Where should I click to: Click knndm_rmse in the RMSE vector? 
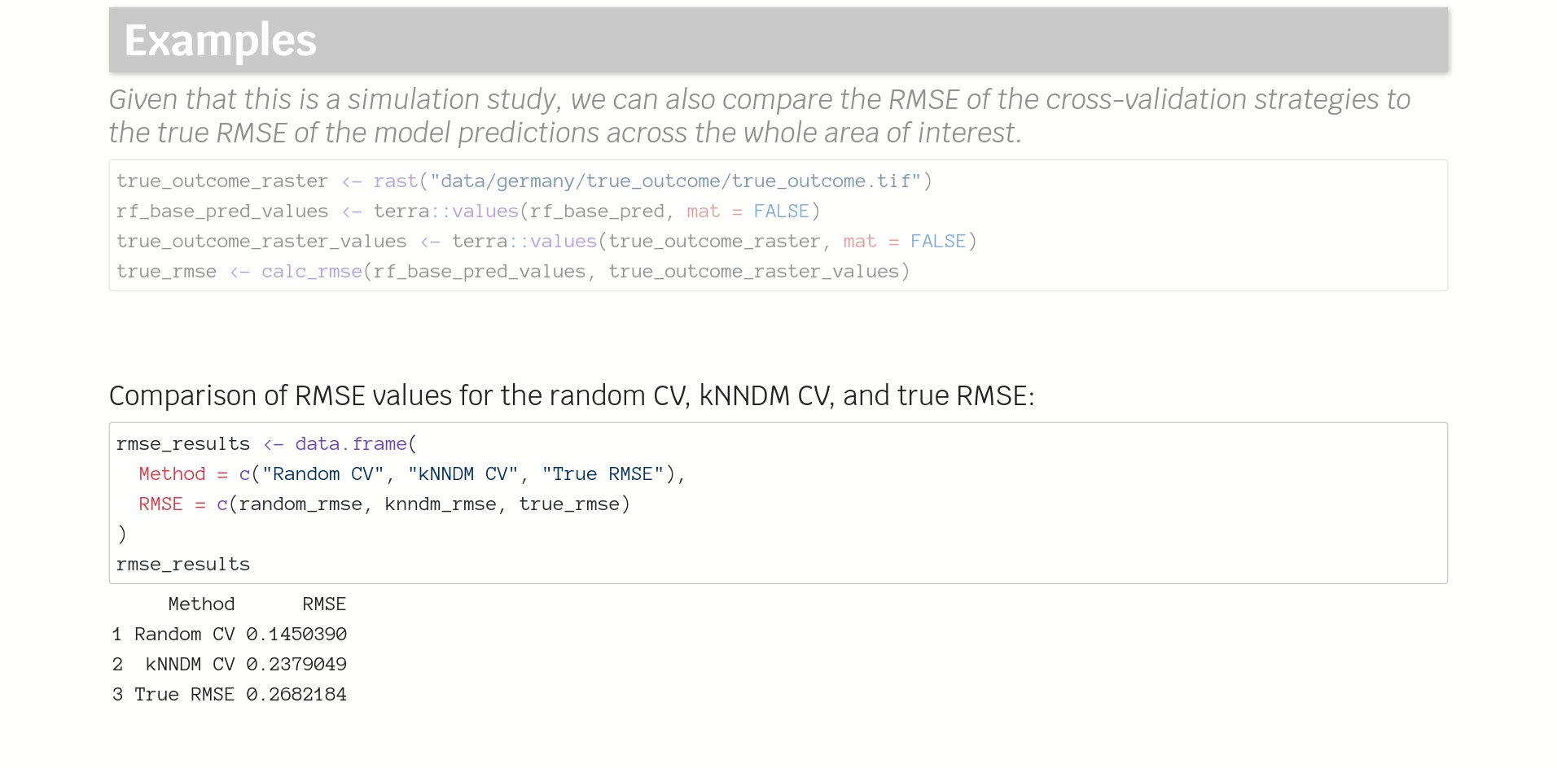click(x=440, y=504)
